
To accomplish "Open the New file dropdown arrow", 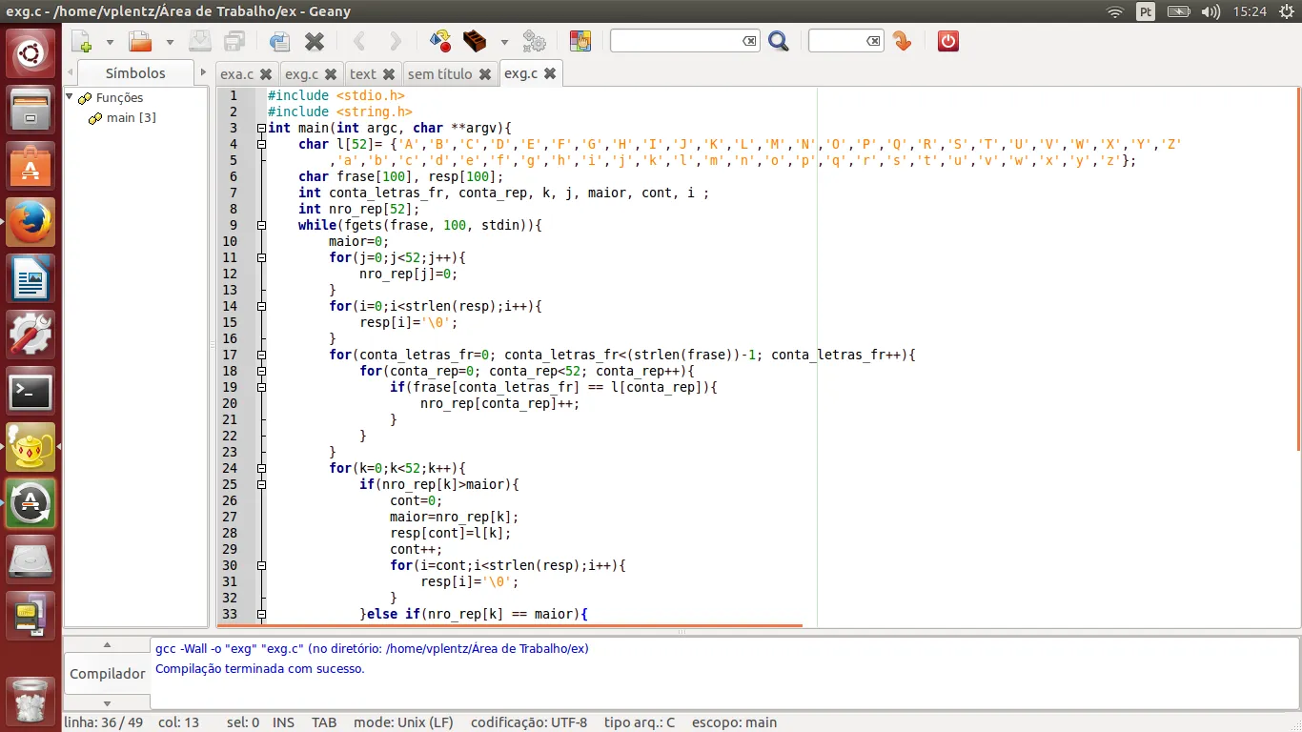I will tap(110, 42).
